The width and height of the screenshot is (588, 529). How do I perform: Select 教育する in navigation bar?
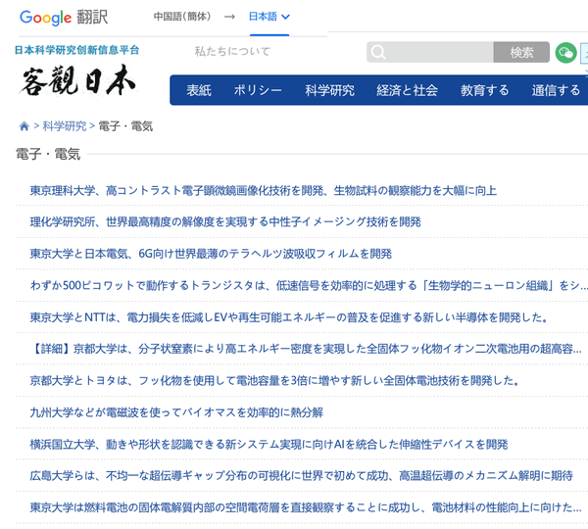point(484,90)
